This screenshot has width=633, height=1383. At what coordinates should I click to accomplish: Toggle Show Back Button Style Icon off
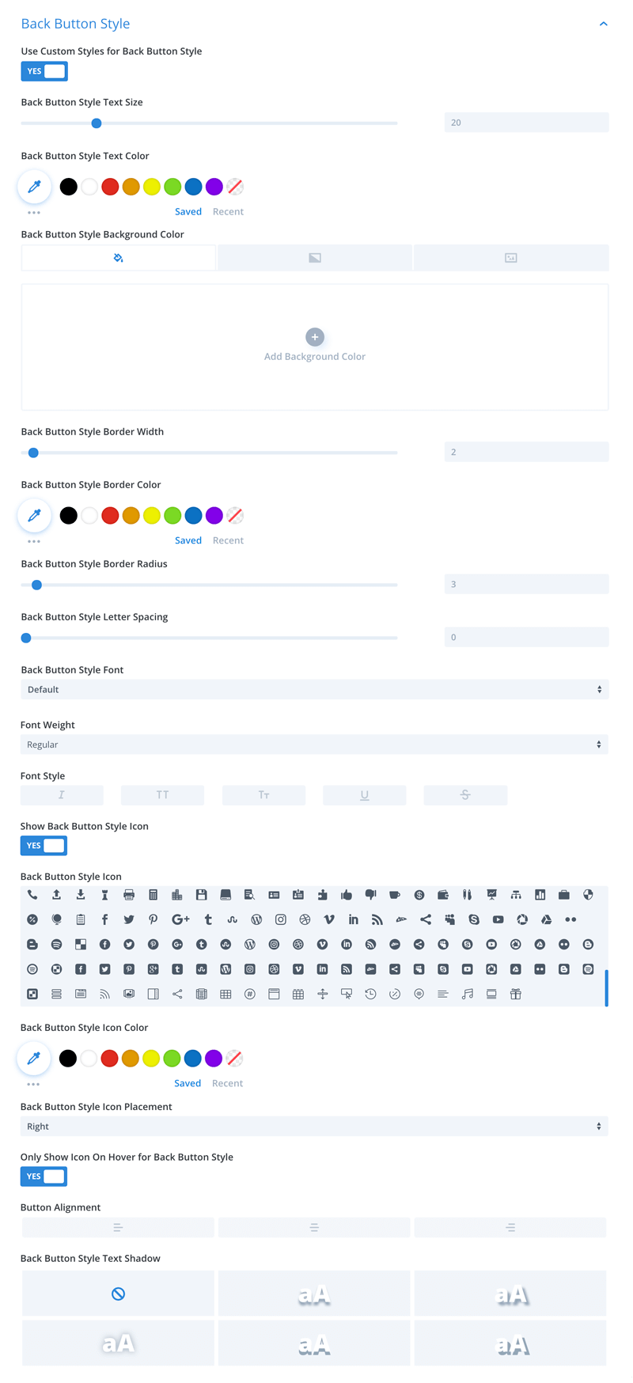click(44, 846)
